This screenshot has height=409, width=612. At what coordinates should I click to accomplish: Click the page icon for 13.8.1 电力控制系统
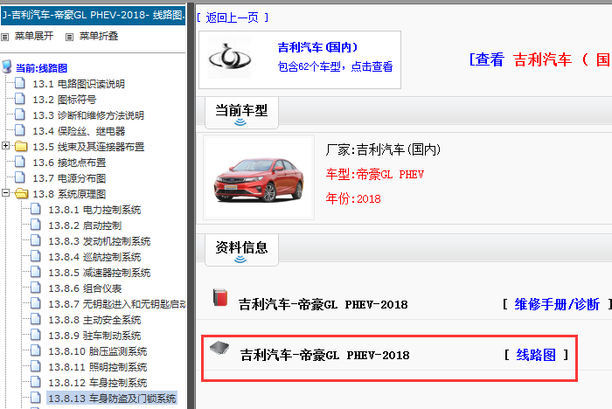coord(36,209)
